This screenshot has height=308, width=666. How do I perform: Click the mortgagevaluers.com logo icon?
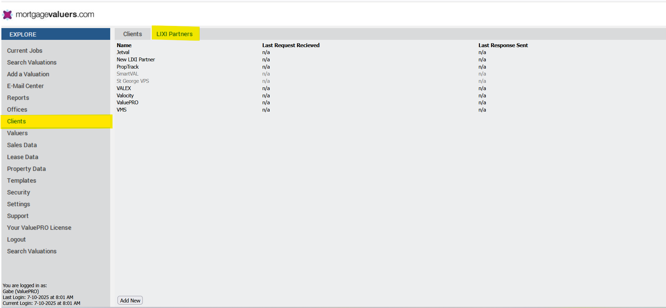tap(8, 15)
